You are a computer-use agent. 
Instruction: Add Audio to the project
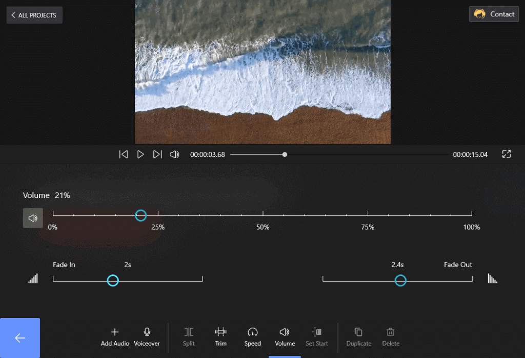(x=115, y=337)
